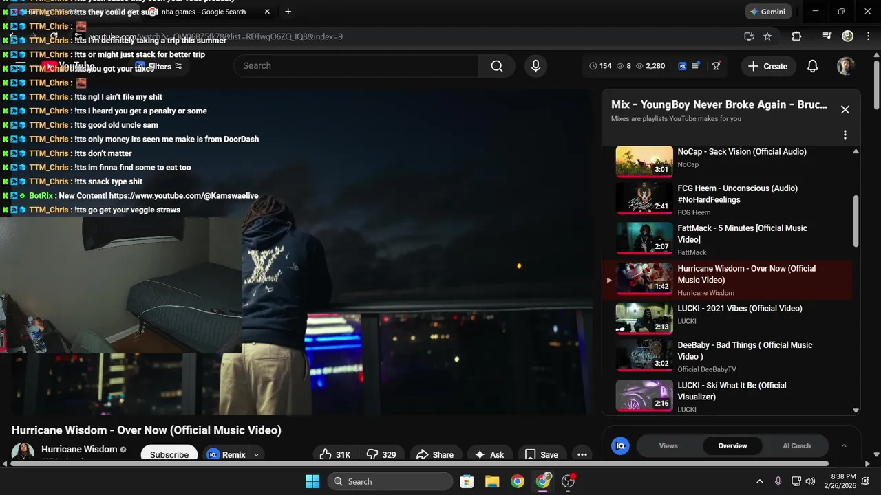Open Chrome media controls icon
Viewport: 881px width, 495px height.
[x=827, y=36]
